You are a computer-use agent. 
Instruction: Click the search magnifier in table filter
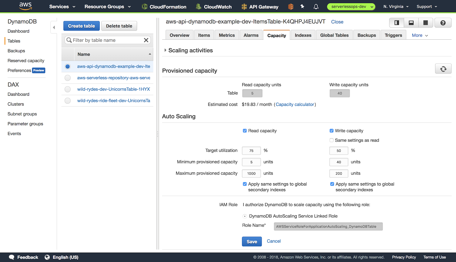69,40
